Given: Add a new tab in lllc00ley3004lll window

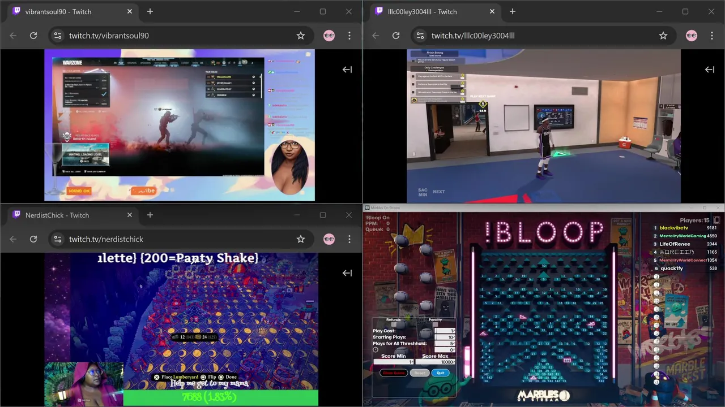Looking at the screenshot, I should [513, 11].
